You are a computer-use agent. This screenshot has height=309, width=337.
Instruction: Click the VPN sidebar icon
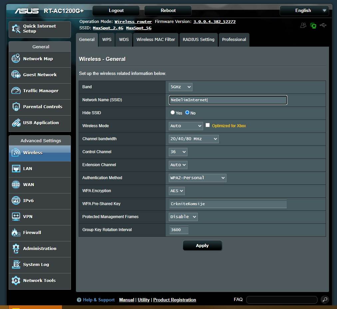click(x=16, y=217)
